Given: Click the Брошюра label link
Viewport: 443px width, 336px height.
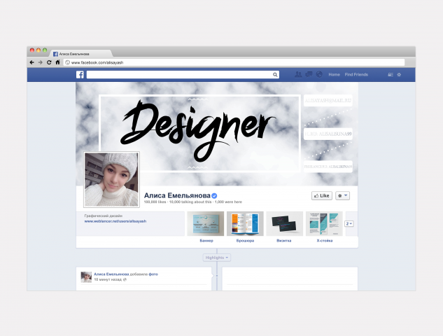Looking at the screenshot, I should click(245, 241).
